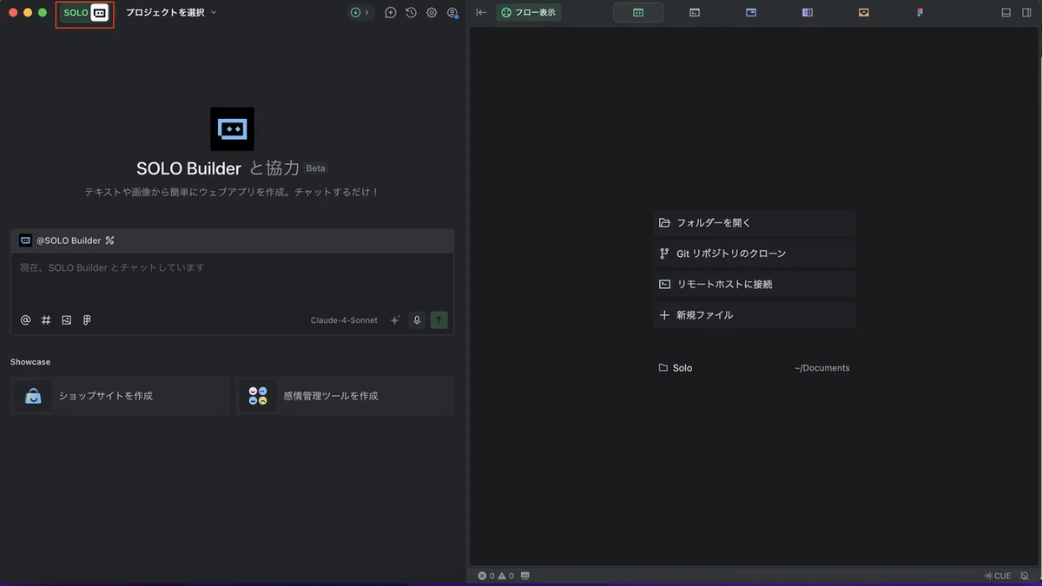Switch to the blue browser preview tab
Image resolution: width=1042 pixels, height=586 pixels.
coord(751,13)
